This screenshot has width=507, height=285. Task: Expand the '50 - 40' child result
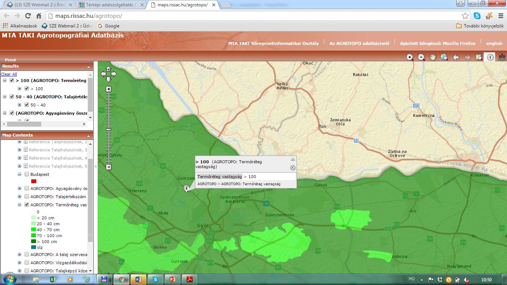[19, 105]
